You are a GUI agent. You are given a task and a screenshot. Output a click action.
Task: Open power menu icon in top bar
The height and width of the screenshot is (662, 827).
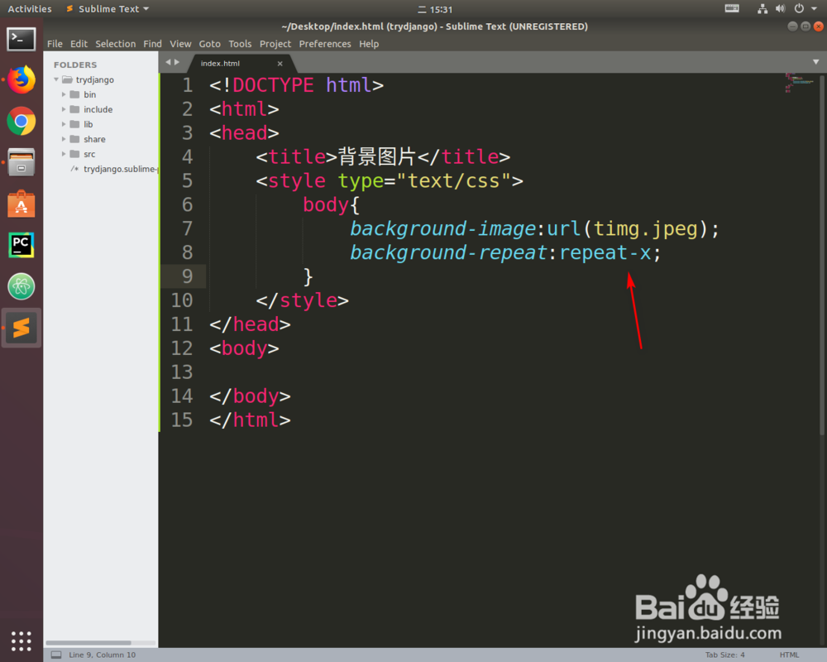click(x=799, y=8)
